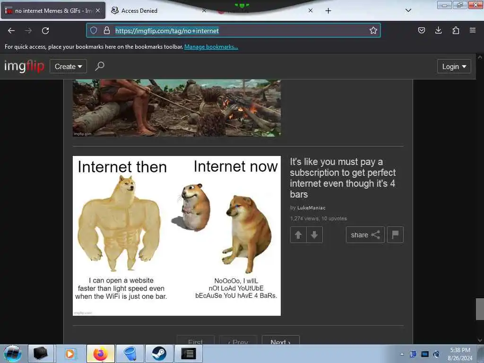Click the First page button
Viewport: 484px width, 363px height.
tap(195, 340)
